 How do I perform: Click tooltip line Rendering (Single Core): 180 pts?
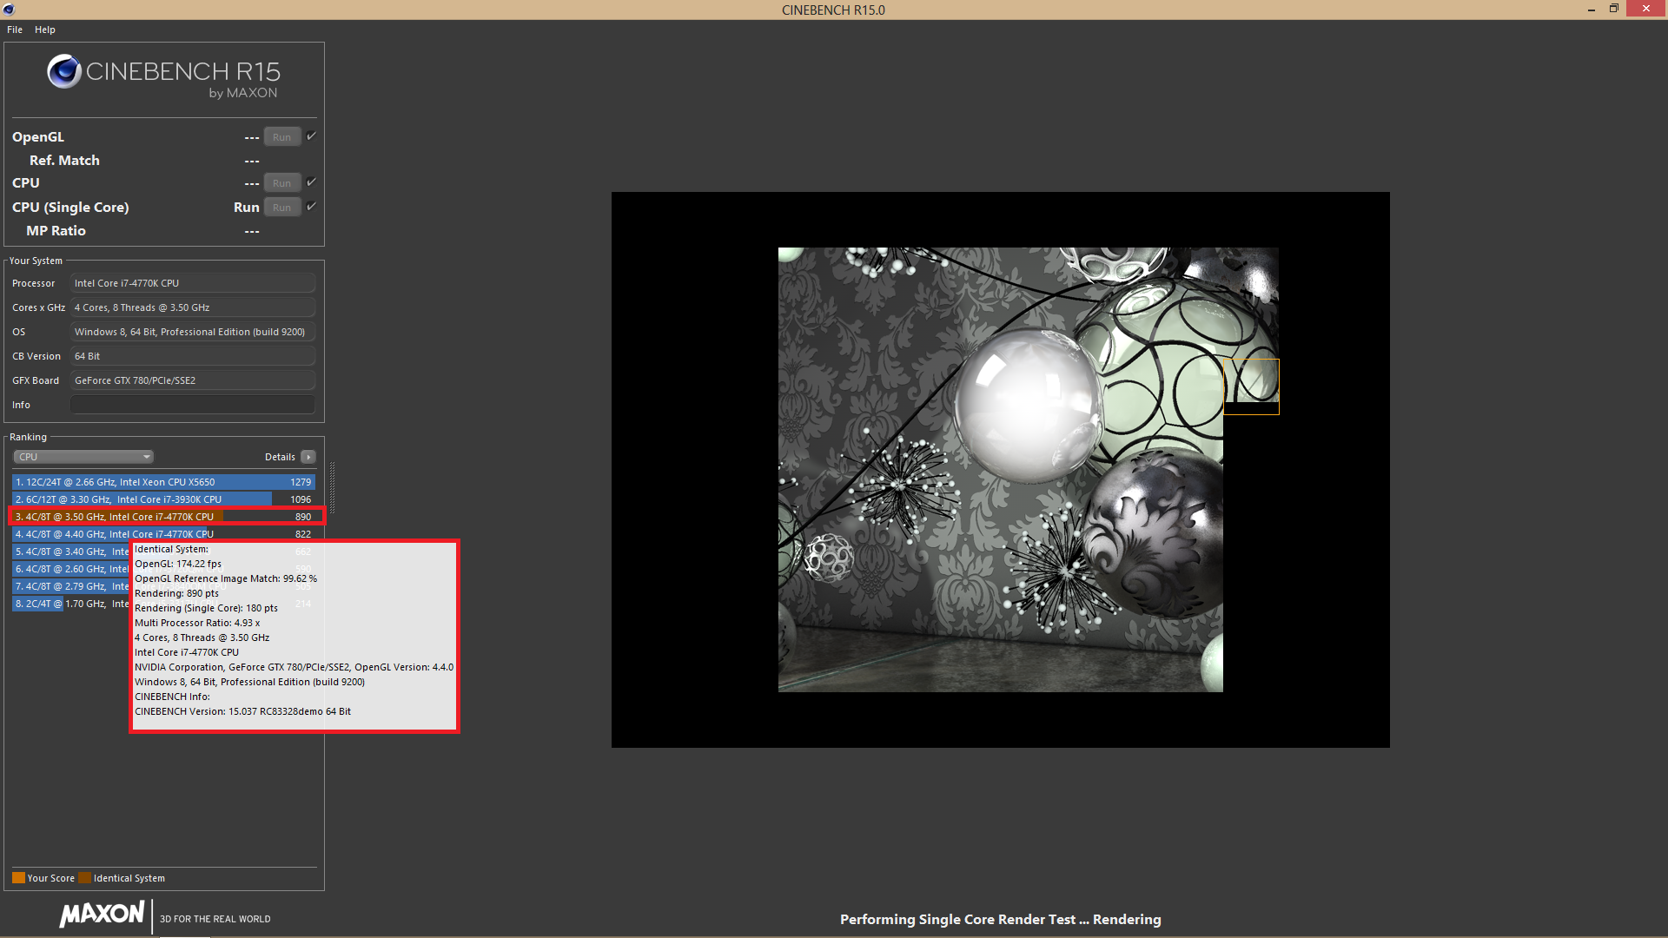click(x=206, y=608)
